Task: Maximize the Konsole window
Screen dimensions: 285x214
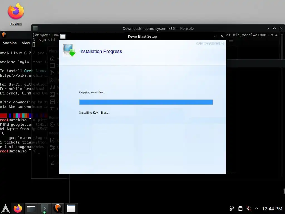Action: [x=274, y=28]
